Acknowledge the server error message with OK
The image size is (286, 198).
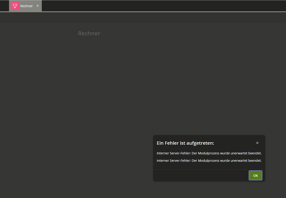click(255, 175)
